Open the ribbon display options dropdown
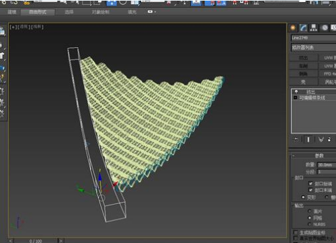 152,11
